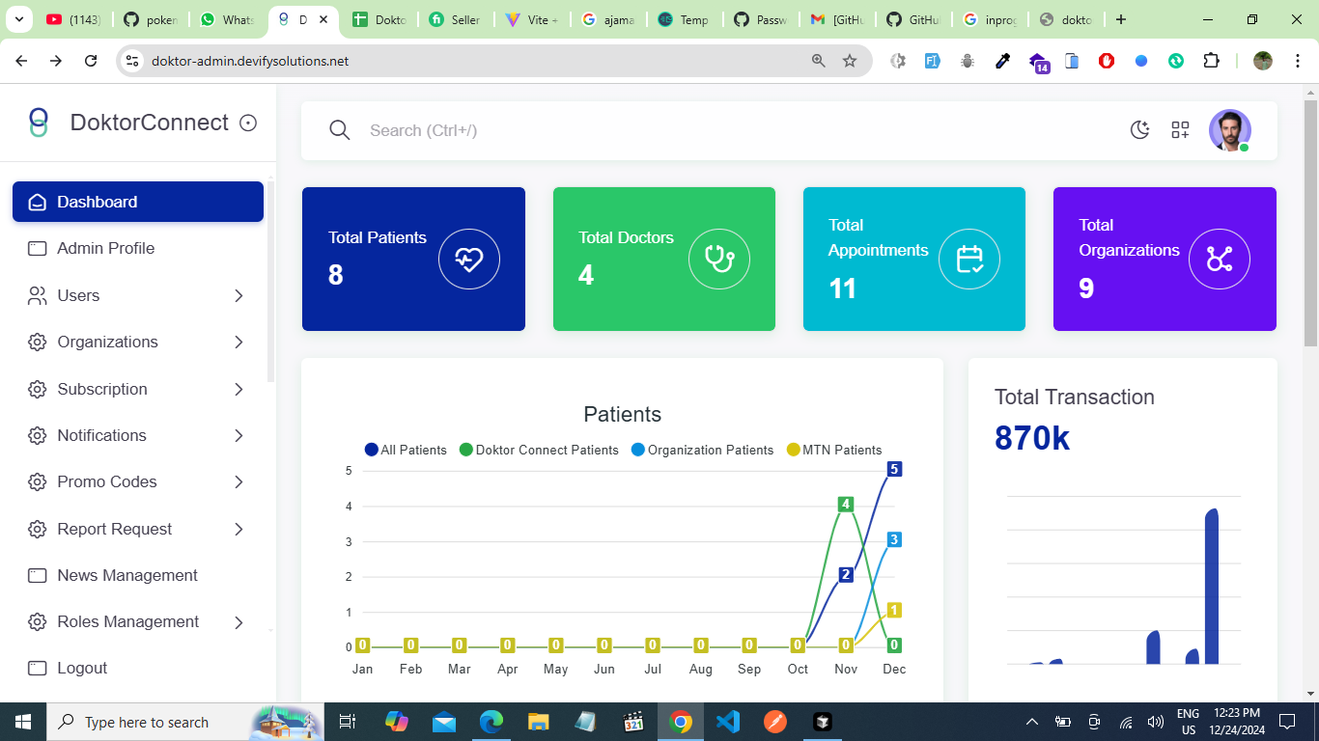
Task: Toggle All Patients legend series
Action: [x=406, y=450]
